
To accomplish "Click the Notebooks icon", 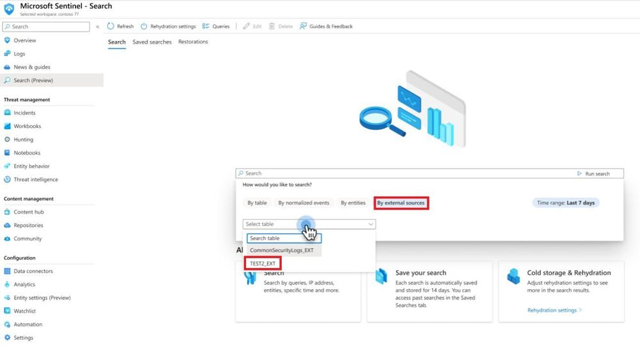I will coord(7,152).
